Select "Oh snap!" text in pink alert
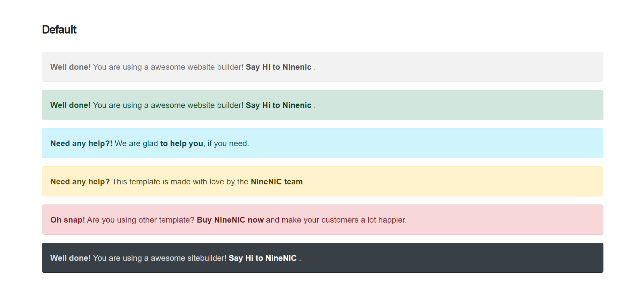 pyautogui.click(x=67, y=220)
